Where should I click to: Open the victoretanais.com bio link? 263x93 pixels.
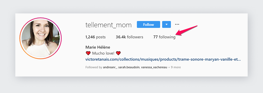[x=163, y=59]
